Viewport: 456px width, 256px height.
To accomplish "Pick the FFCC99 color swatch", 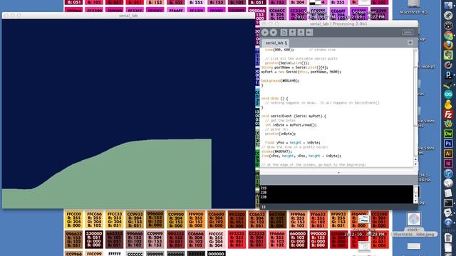I will (94, 253).
